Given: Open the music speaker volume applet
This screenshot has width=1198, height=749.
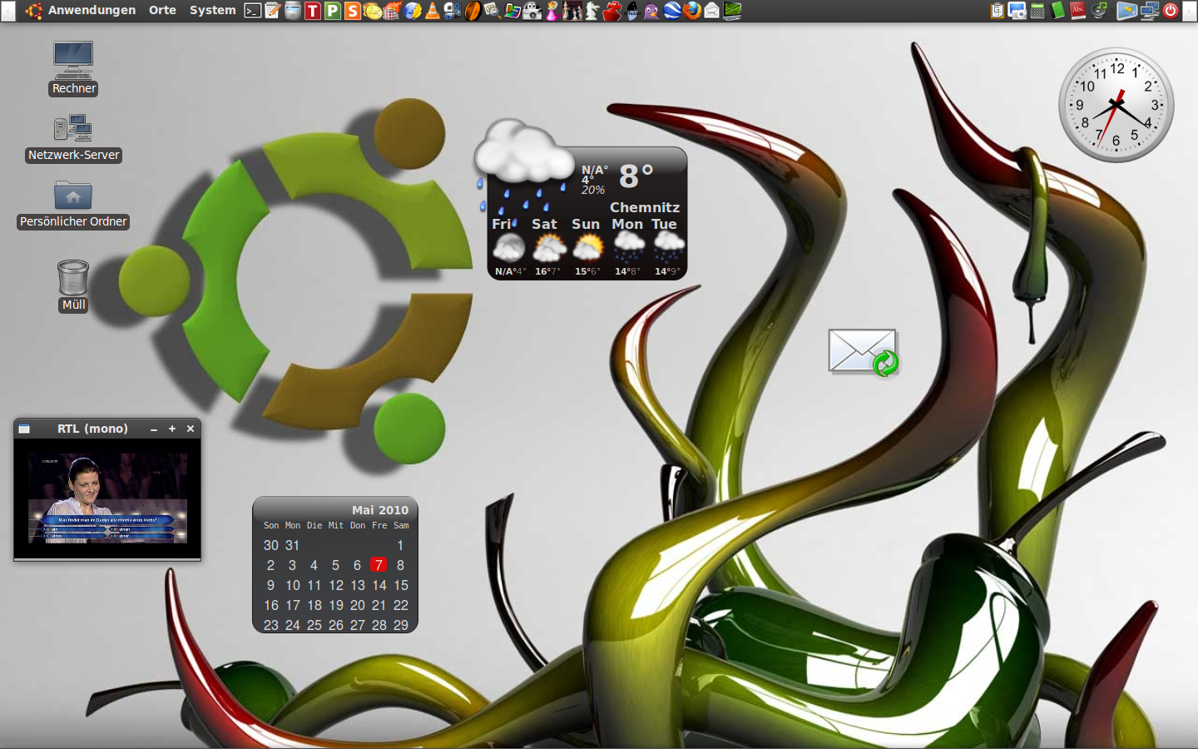Looking at the screenshot, I should pos(1099,11).
